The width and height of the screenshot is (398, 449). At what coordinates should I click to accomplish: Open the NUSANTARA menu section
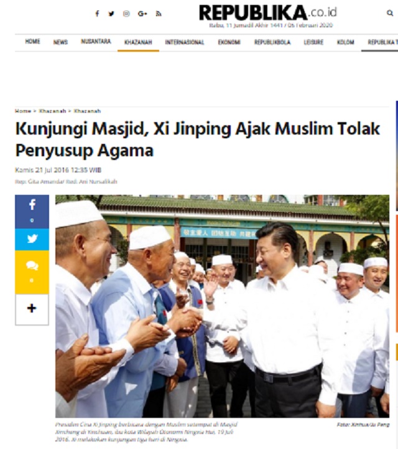point(96,42)
